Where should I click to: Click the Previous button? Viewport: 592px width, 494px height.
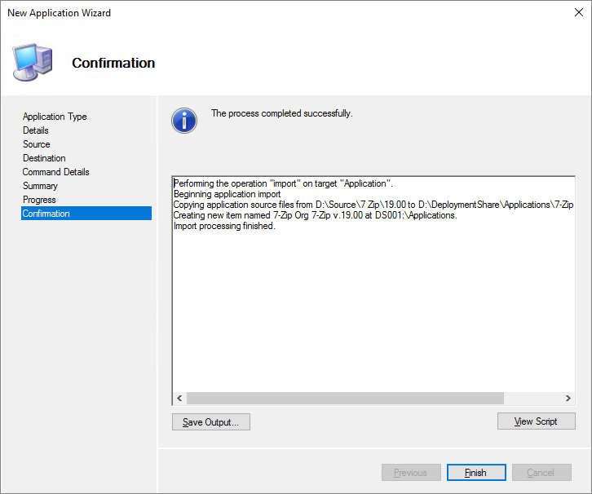point(411,473)
